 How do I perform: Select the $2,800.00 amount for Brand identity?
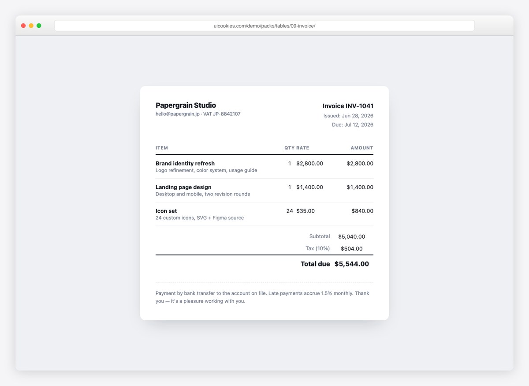click(360, 163)
